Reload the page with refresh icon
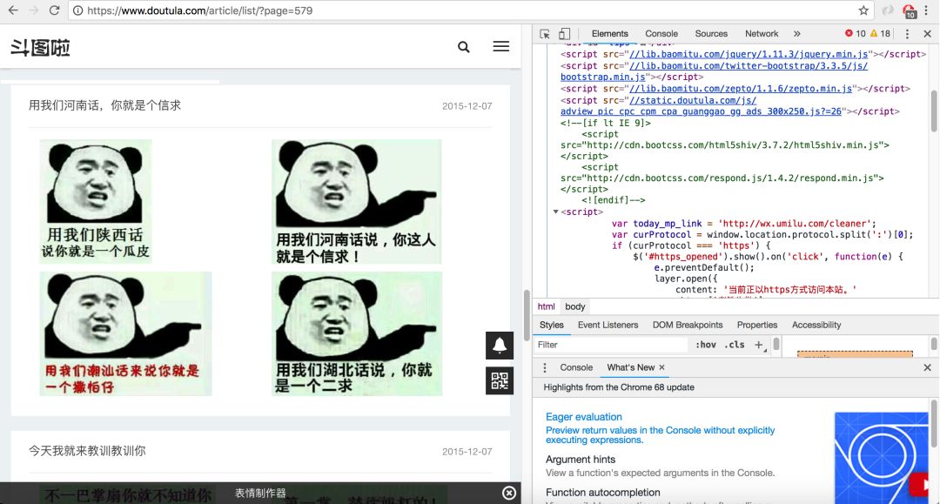Viewport: 940px width, 504px height. point(54,10)
